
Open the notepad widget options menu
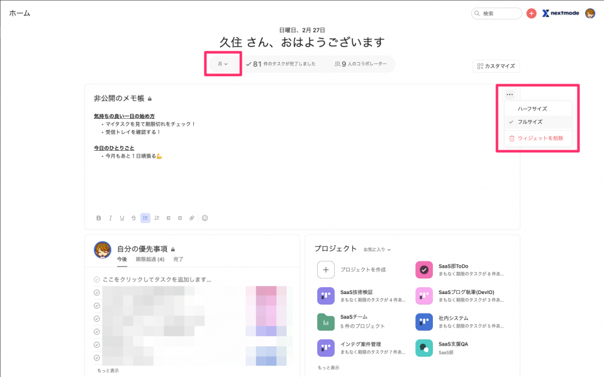point(510,94)
